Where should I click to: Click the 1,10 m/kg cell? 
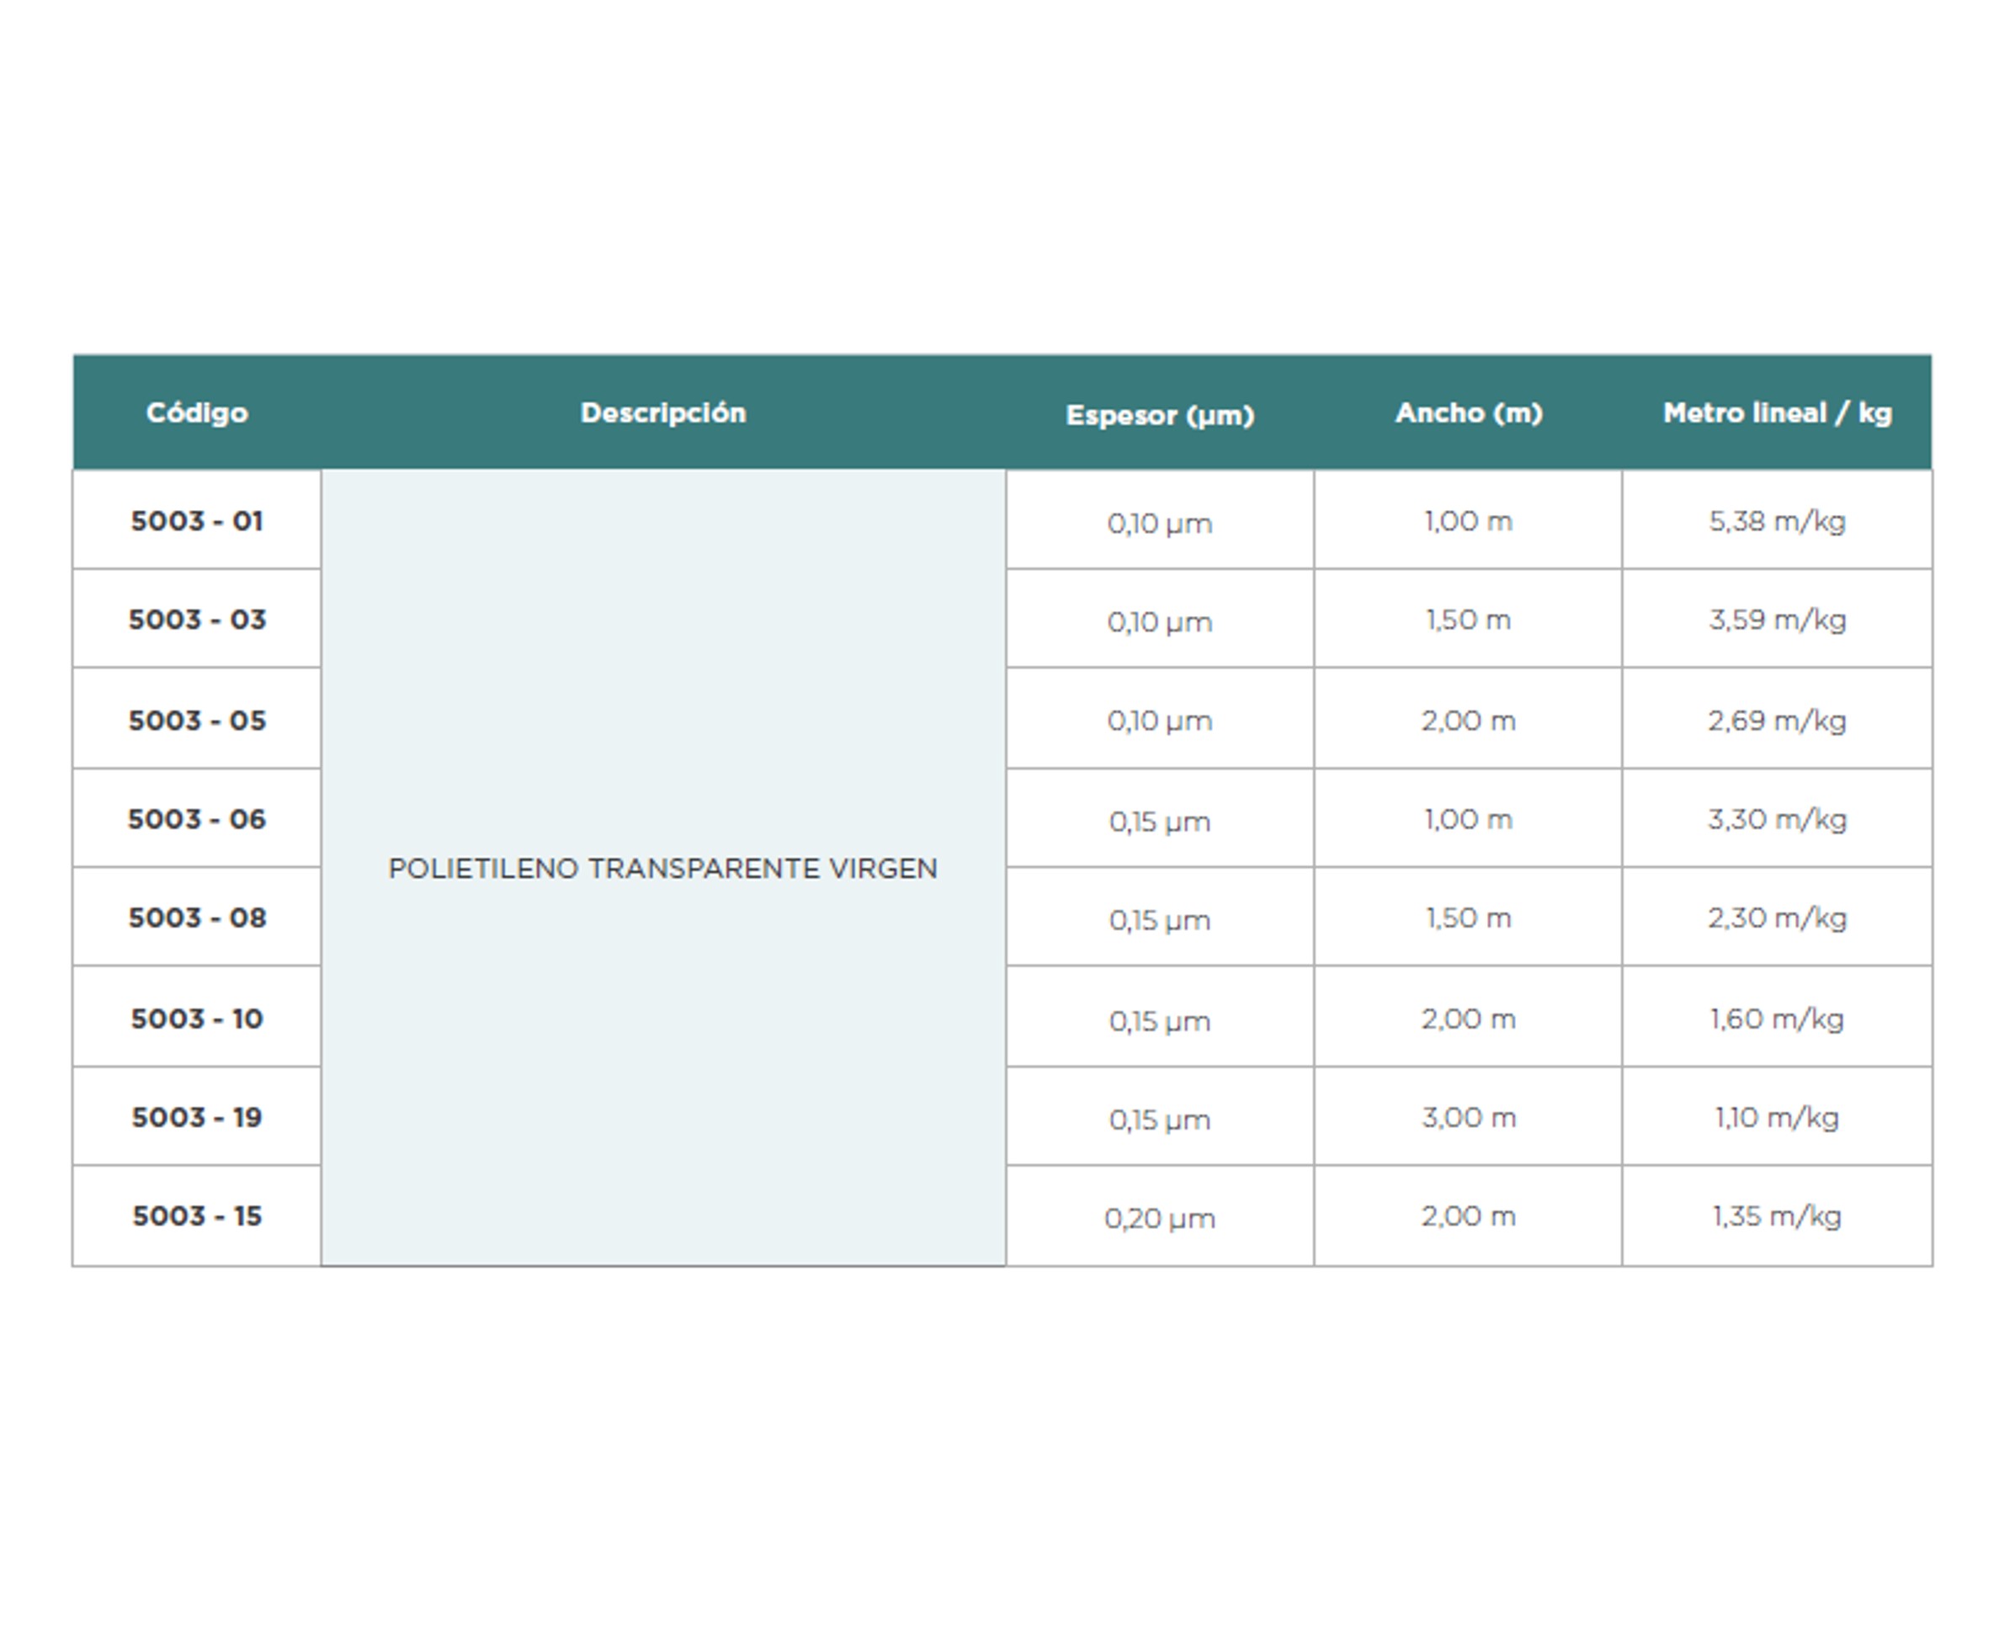tap(1776, 1116)
